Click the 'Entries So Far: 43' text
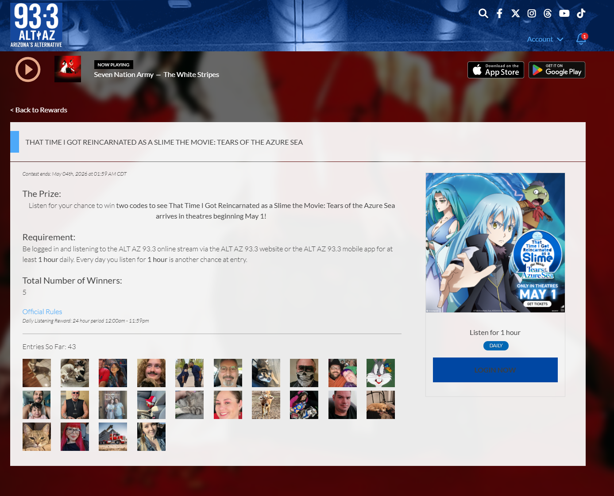Image resolution: width=614 pixels, height=496 pixels. click(49, 347)
